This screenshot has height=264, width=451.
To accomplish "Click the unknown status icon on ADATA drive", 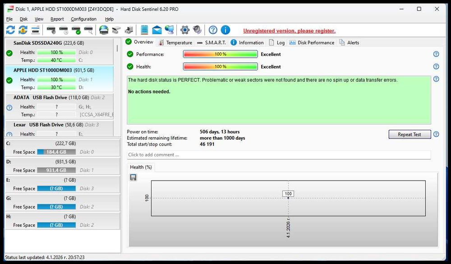I will [x=9, y=107].
